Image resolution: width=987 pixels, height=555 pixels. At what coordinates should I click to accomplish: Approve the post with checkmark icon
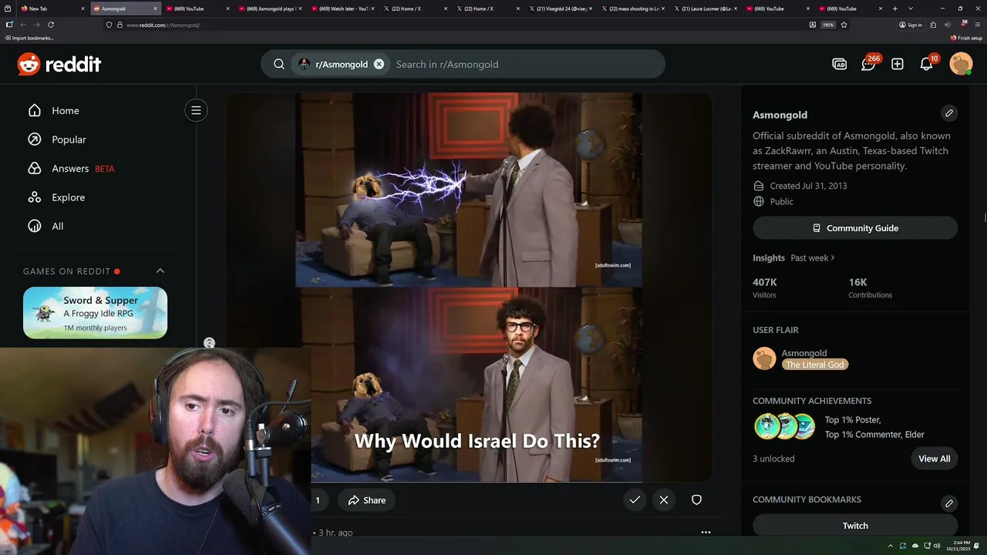[x=635, y=500]
